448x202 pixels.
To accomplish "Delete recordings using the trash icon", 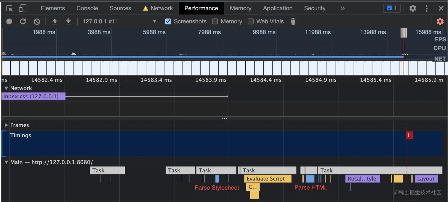I will [x=293, y=21].
